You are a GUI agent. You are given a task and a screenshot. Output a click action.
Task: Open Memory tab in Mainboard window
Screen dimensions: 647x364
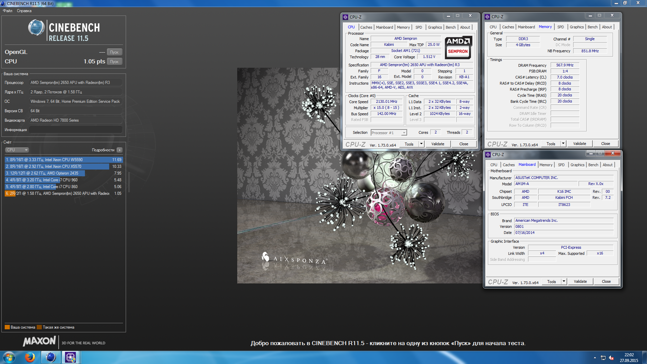(x=546, y=165)
